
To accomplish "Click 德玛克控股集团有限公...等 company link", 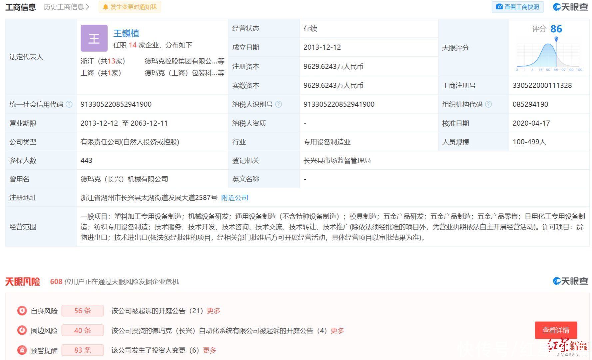I will point(184,61).
